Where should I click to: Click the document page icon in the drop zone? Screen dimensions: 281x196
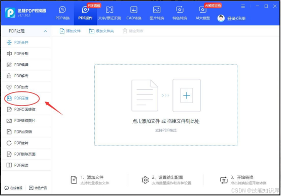(145, 95)
